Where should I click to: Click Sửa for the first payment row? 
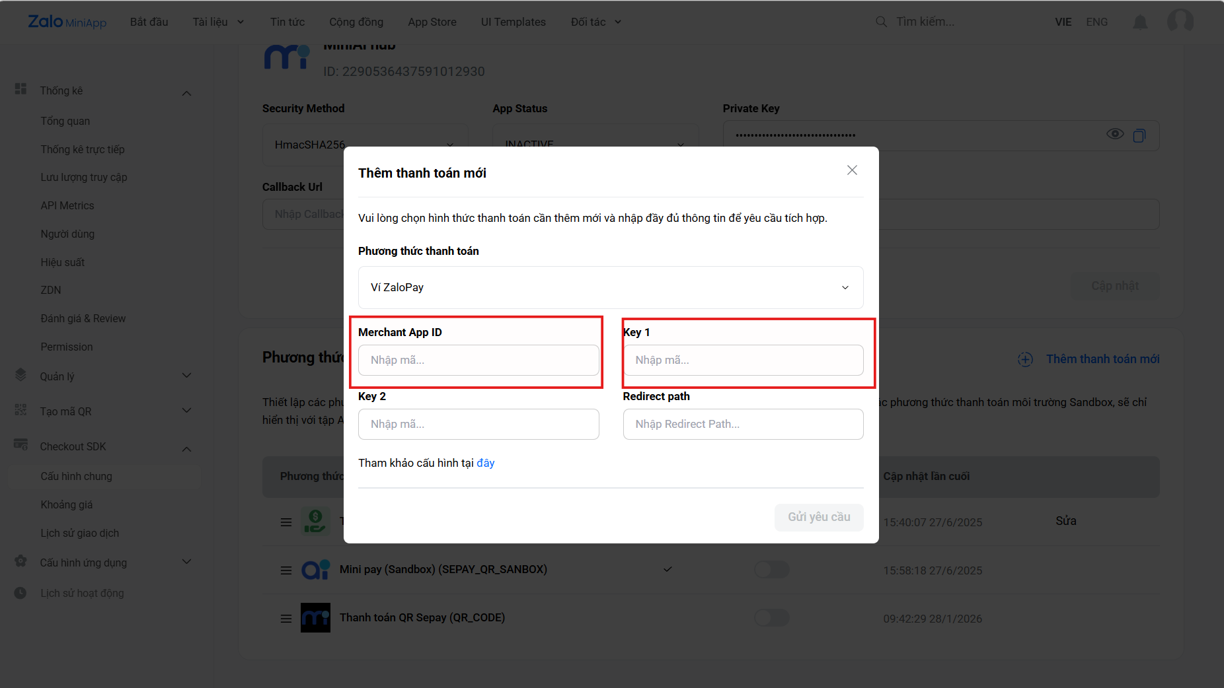point(1066,521)
